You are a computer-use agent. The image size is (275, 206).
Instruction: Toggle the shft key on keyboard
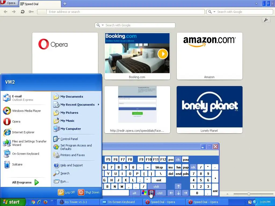pyautogui.click(x=156, y=187)
